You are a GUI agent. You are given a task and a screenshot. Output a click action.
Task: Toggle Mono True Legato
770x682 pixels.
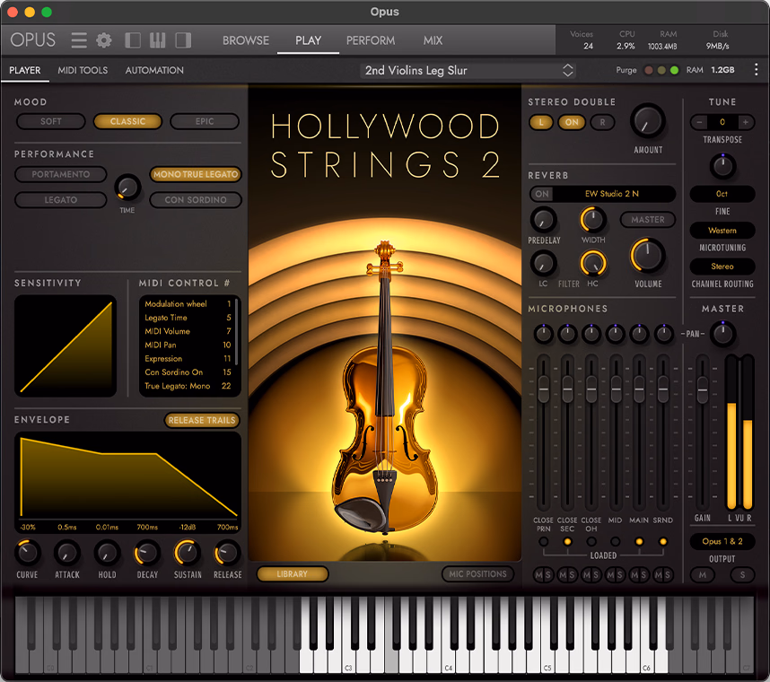(196, 174)
